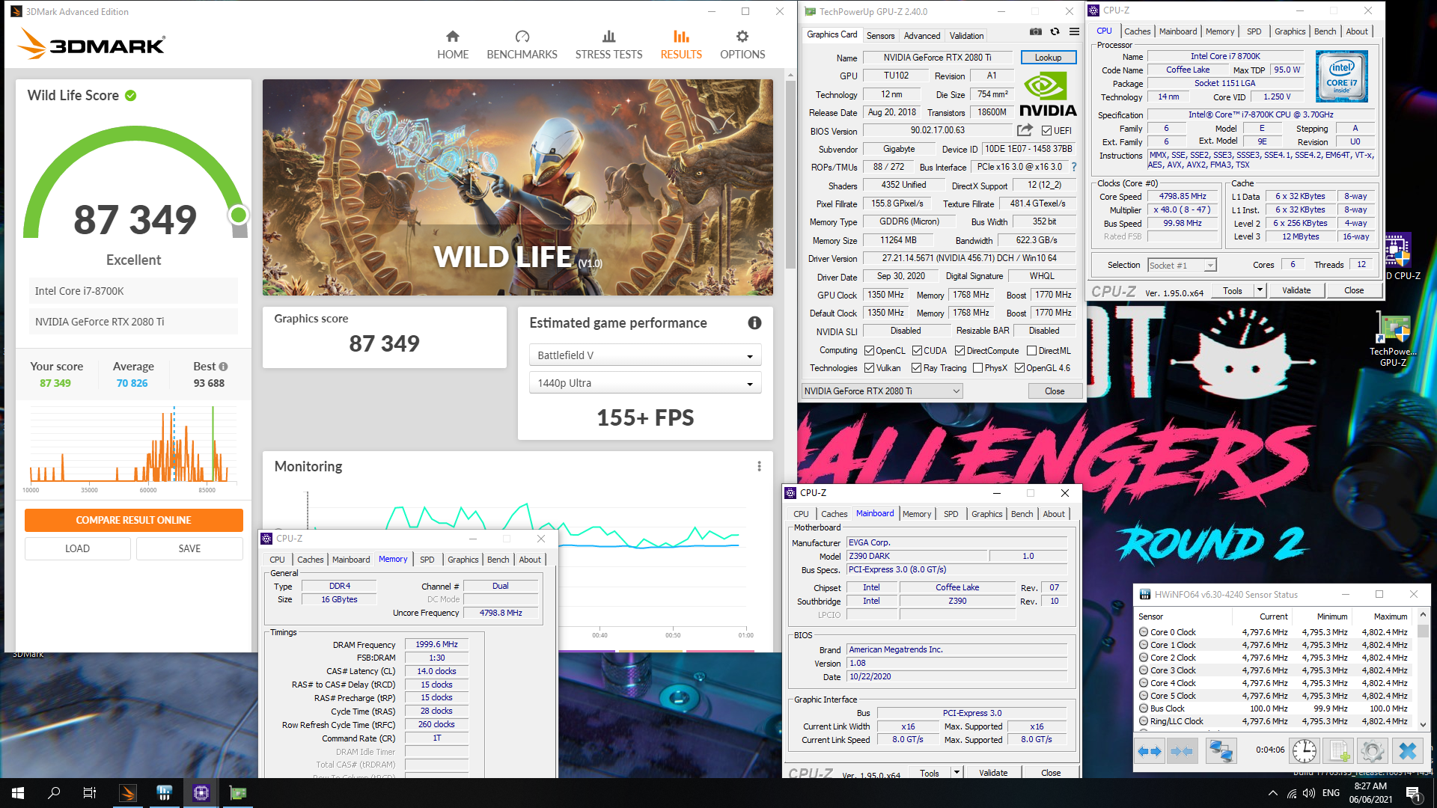This screenshot has width=1437, height=808.
Task: Toggle the Ray Tracing checkbox
Action: click(916, 367)
